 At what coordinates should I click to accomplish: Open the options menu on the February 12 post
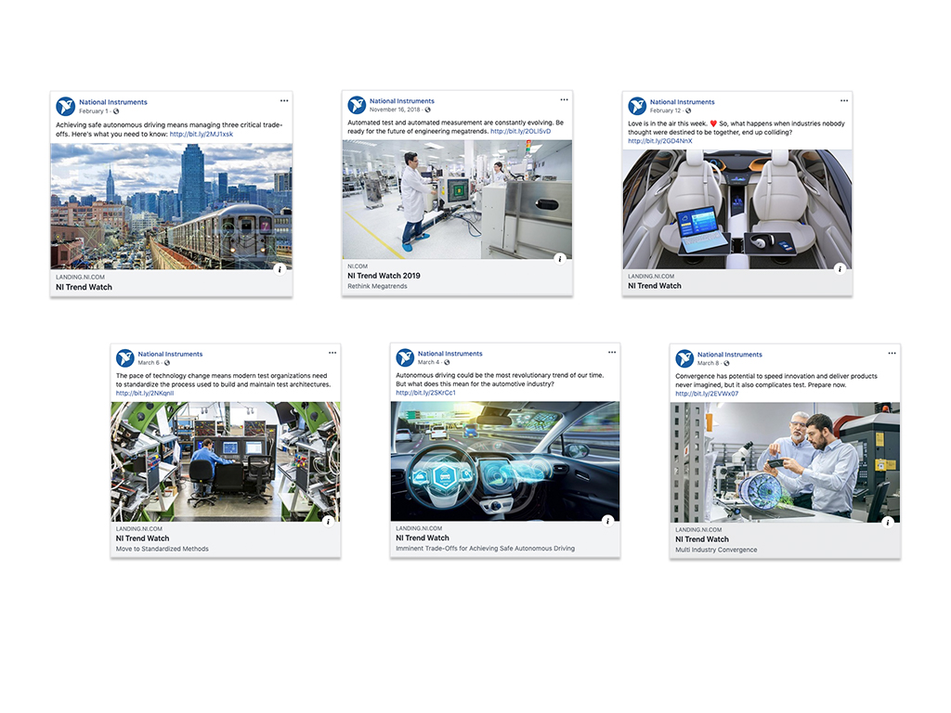844,100
